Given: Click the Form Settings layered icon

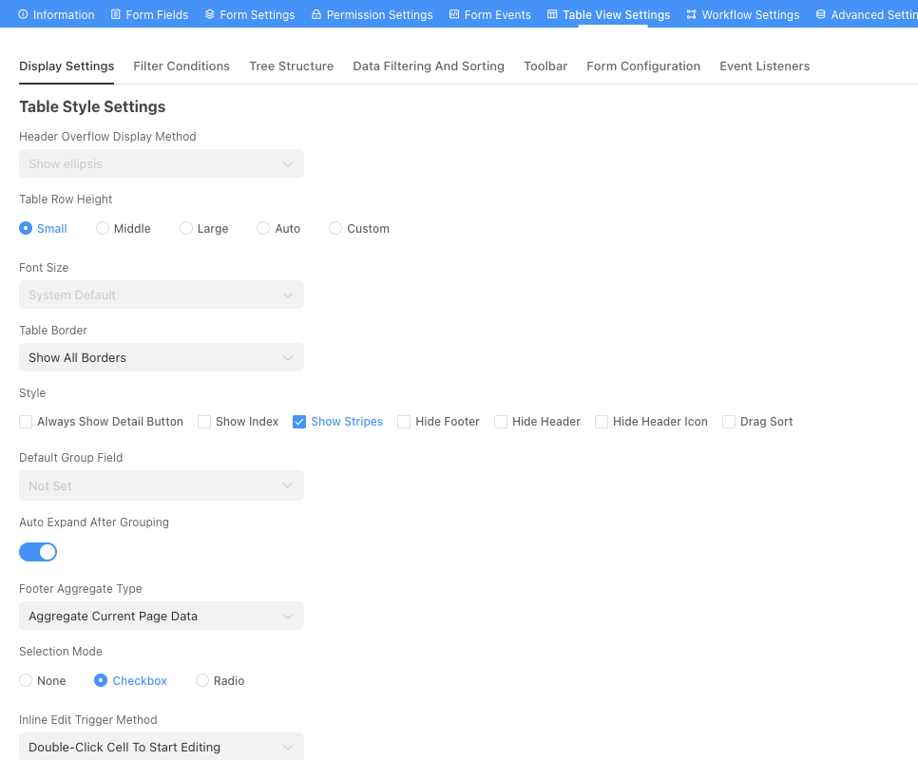Looking at the screenshot, I should tap(210, 14).
